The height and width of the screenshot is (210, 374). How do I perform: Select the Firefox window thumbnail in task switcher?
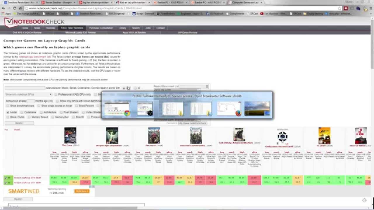click(229, 108)
